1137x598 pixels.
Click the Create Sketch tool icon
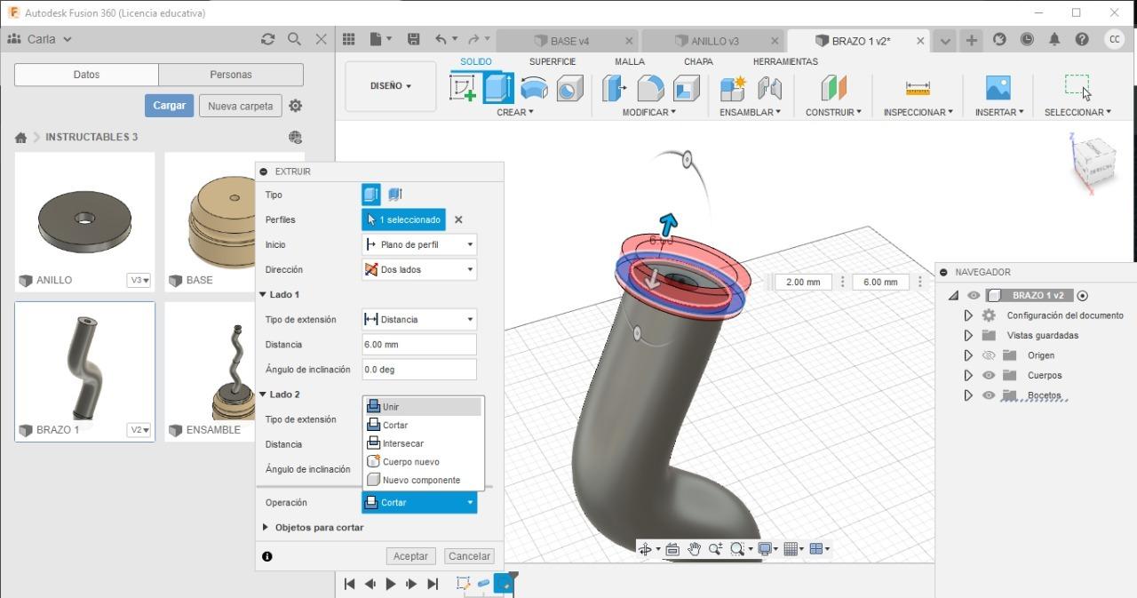(x=463, y=87)
